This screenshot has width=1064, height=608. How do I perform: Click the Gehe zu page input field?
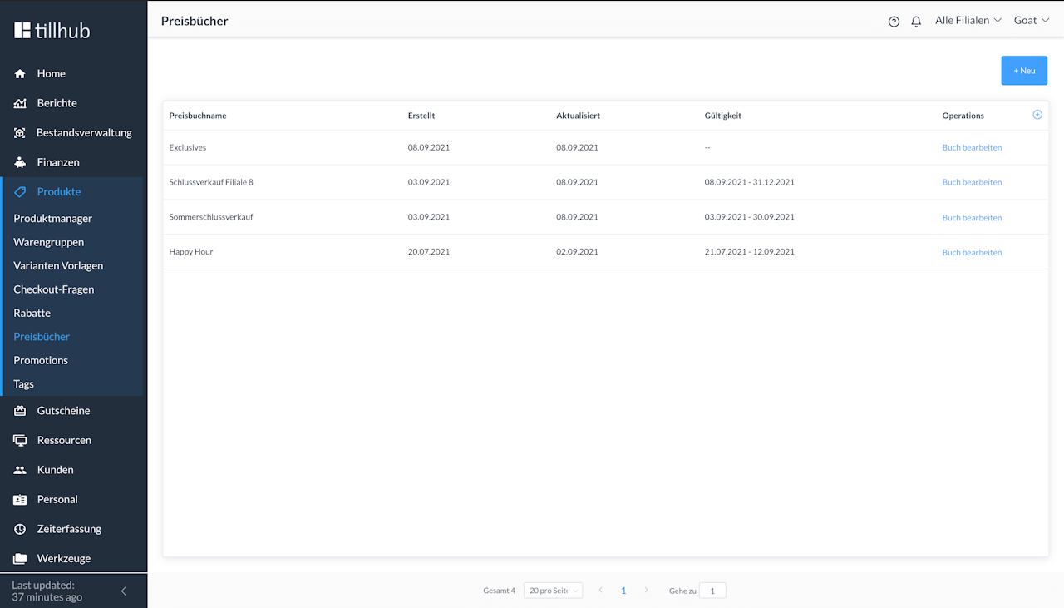712,591
